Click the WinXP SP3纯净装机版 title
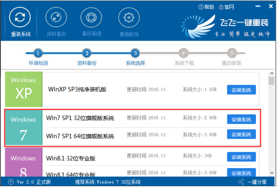 tap(77, 89)
